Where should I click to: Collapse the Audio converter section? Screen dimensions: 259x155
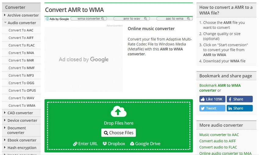[21, 23]
